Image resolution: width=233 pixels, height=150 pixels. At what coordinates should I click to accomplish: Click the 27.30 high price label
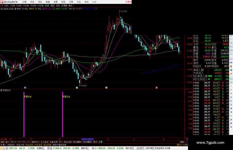point(124,11)
